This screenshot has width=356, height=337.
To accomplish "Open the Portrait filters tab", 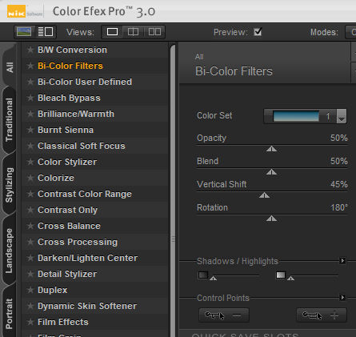I will (10, 314).
